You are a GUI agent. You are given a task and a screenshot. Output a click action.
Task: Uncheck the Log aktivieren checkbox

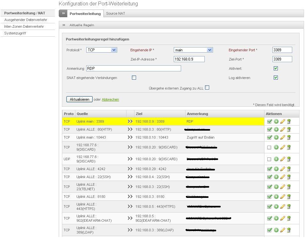tap(276, 77)
